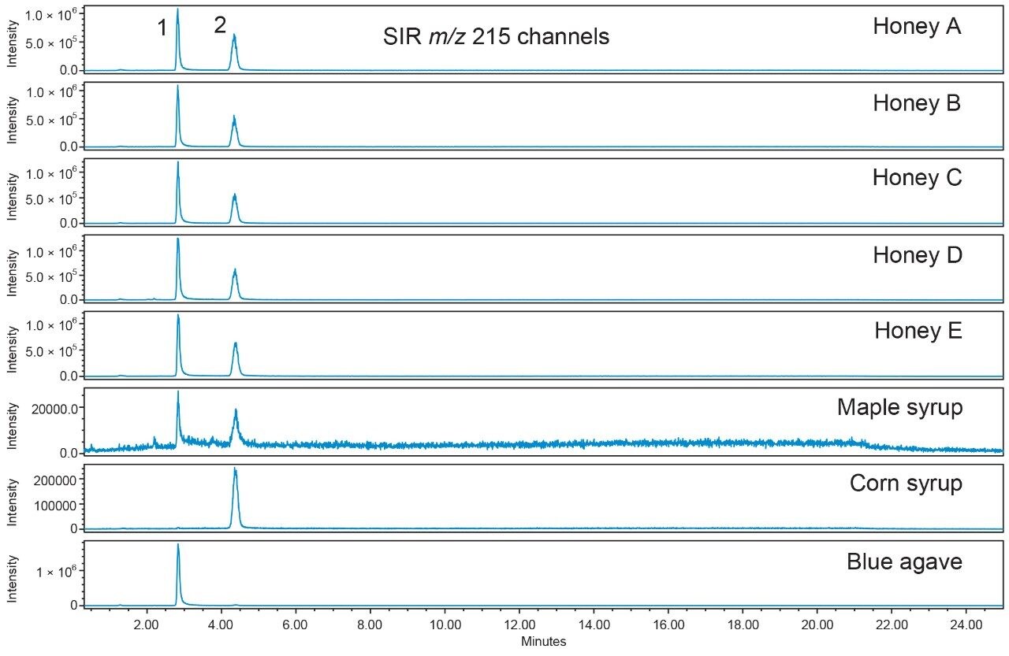
Task: Click the 10.00 minutes tick label
Action: point(445,625)
